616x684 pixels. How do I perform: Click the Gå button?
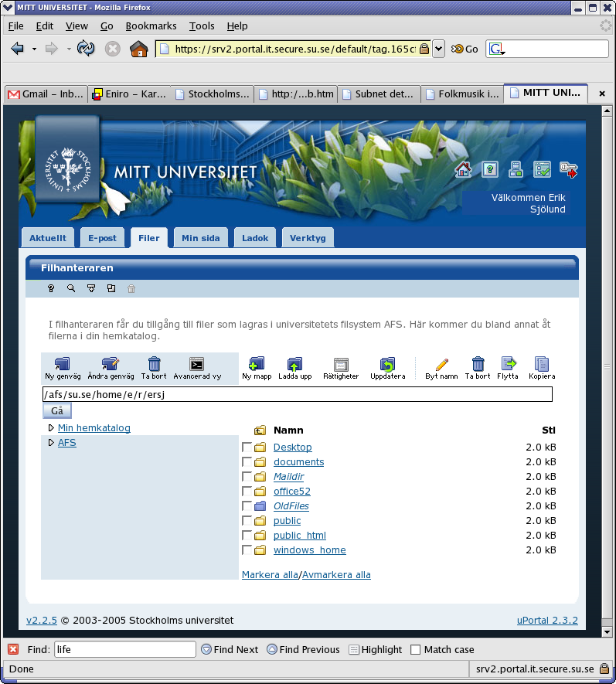(x=57, y=410)
